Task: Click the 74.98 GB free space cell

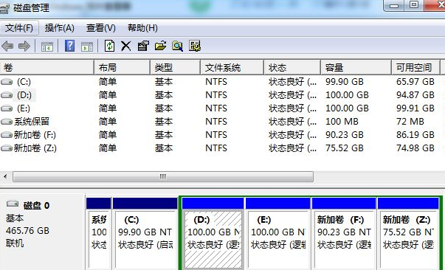Action: [x=415, y=148]
